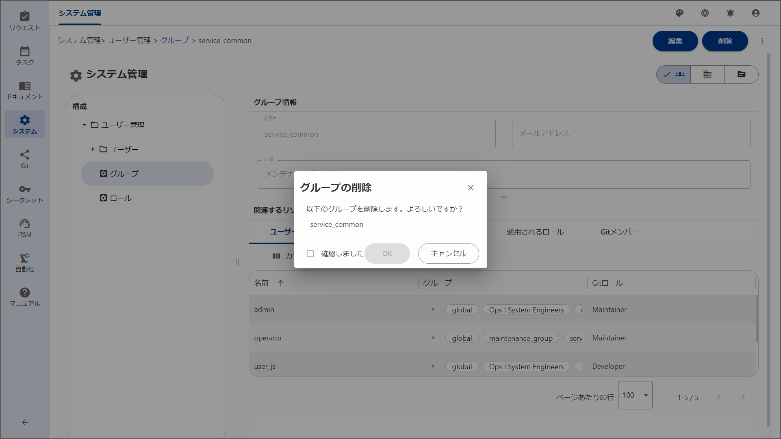
Task: Click global chip in user_js row
Action: tap(462, 366)
